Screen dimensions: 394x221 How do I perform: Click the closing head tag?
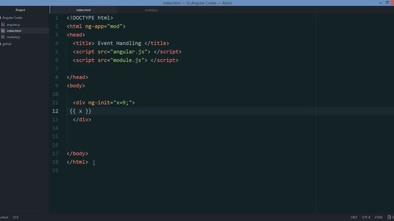coord(78,77)
